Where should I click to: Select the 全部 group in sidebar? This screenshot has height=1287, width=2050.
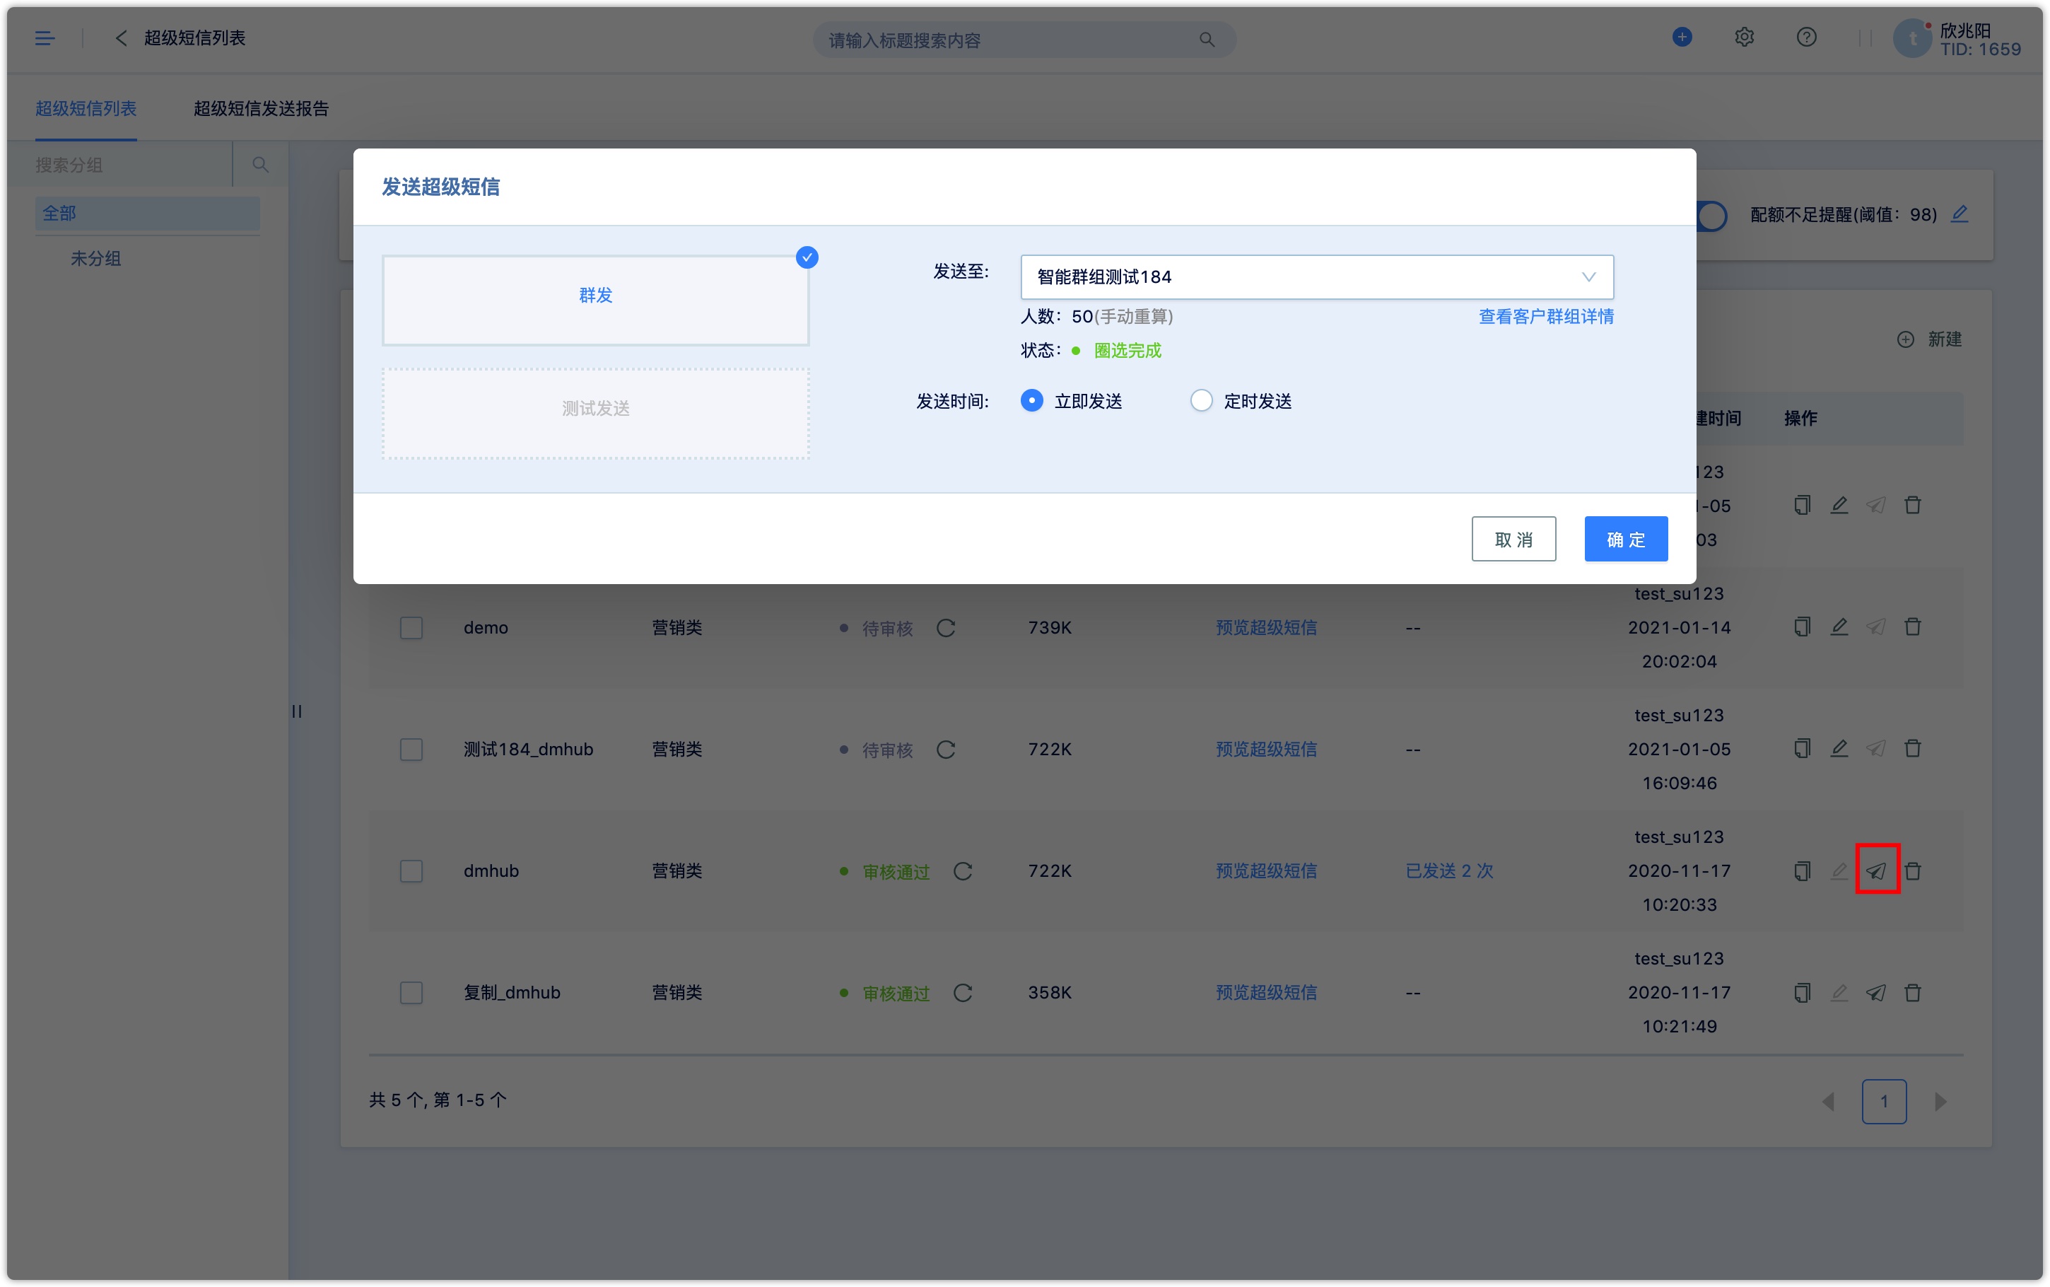[147, 213]
